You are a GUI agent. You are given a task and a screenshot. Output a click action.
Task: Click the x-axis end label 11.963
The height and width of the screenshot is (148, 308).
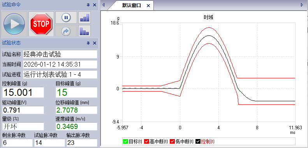click(x=296, y=128)
